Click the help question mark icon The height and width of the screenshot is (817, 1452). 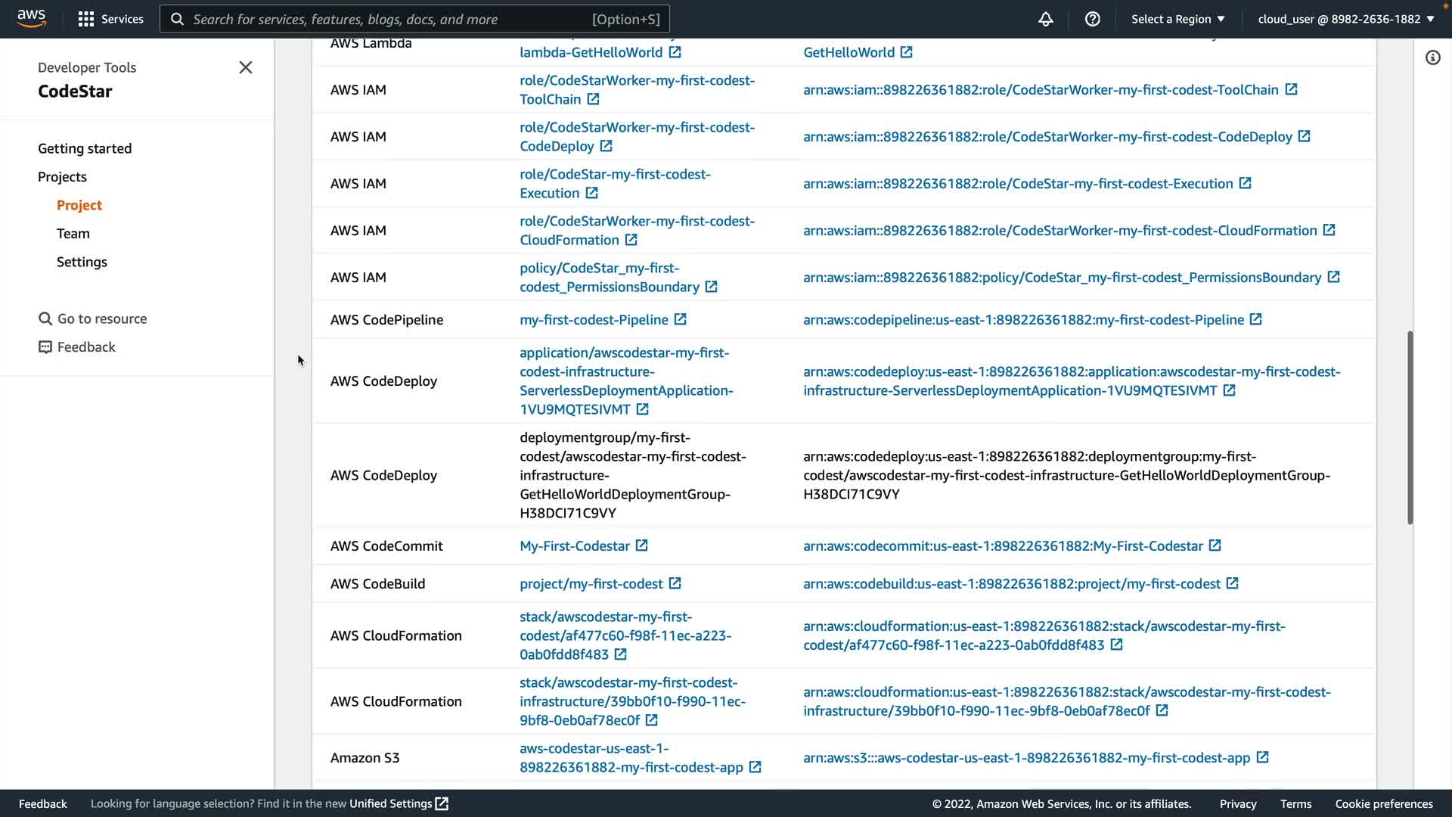point(1092,19)
